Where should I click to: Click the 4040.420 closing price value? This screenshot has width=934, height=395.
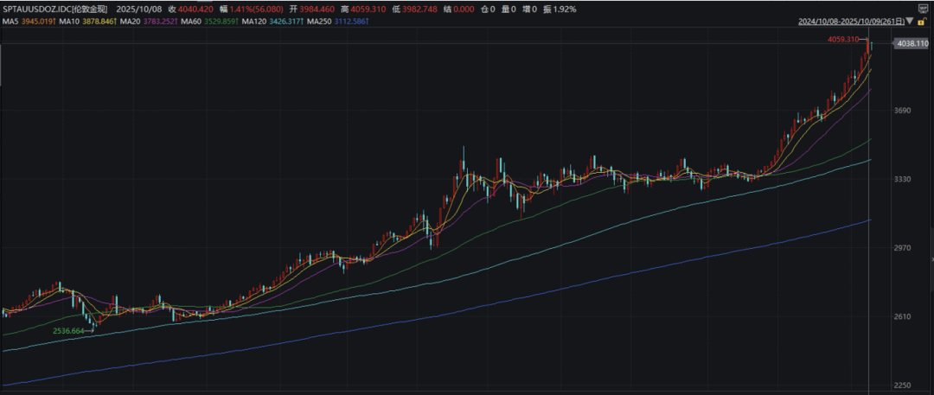click(x=196, y=9)
